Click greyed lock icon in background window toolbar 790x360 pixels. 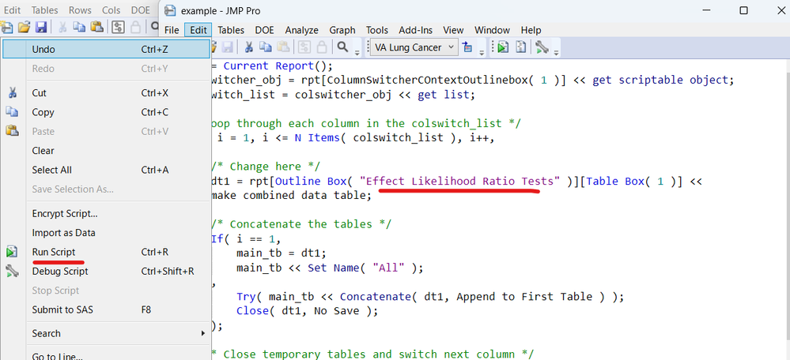135,27
